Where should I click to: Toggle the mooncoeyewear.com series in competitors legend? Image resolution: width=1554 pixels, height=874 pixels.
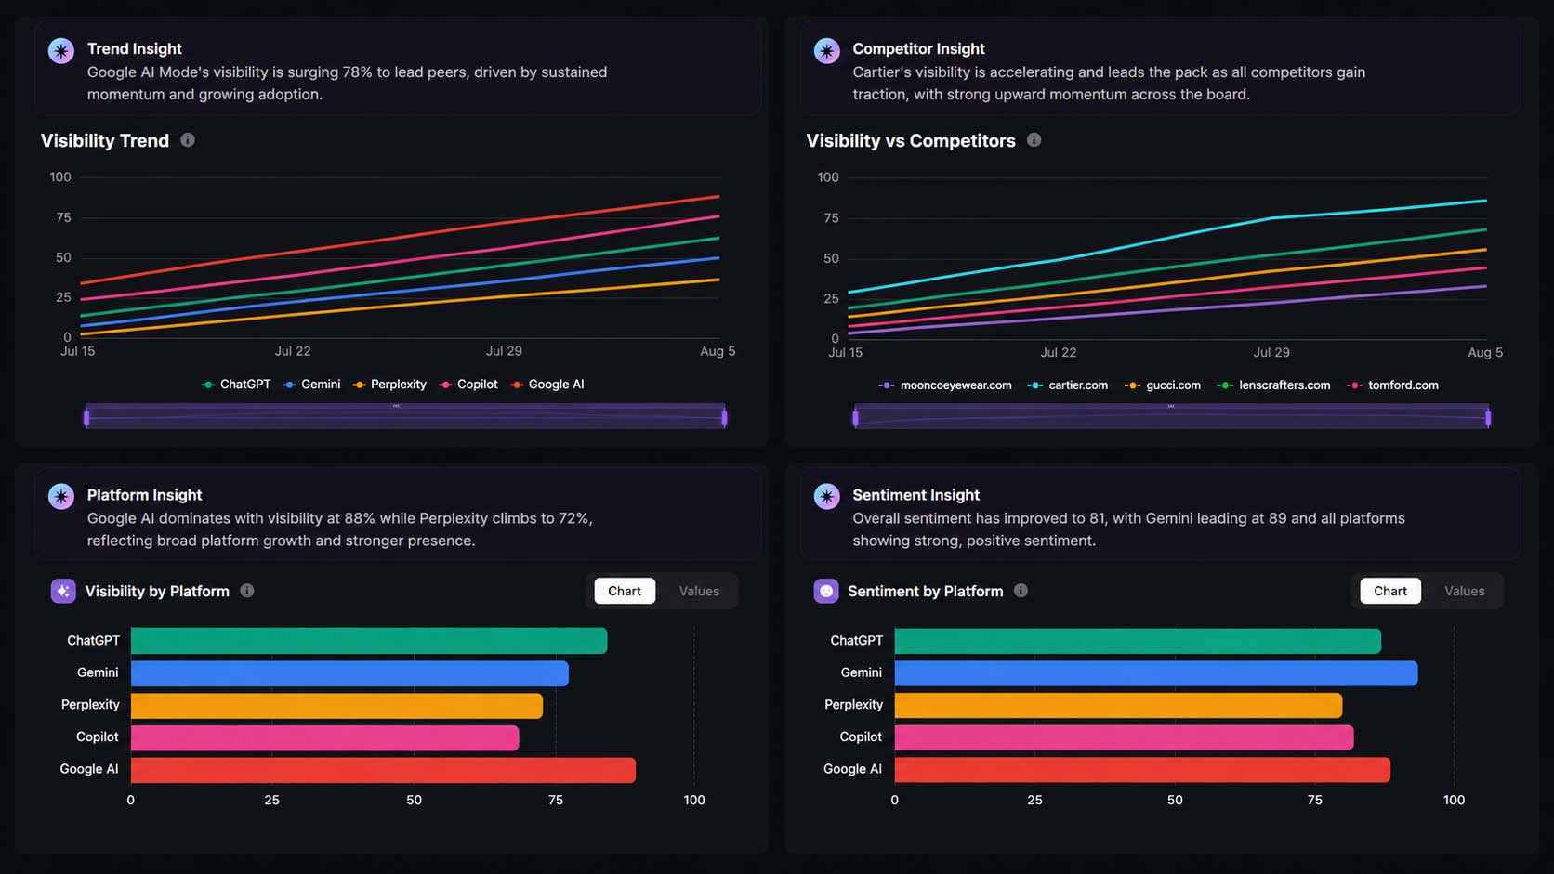pos(945,385)
